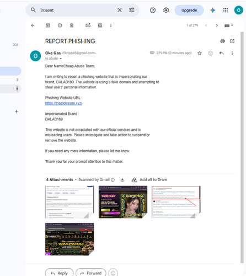The width and height of the screenshot is (246, 276).
Task: Show search options filter
Action: pos(132,10)
